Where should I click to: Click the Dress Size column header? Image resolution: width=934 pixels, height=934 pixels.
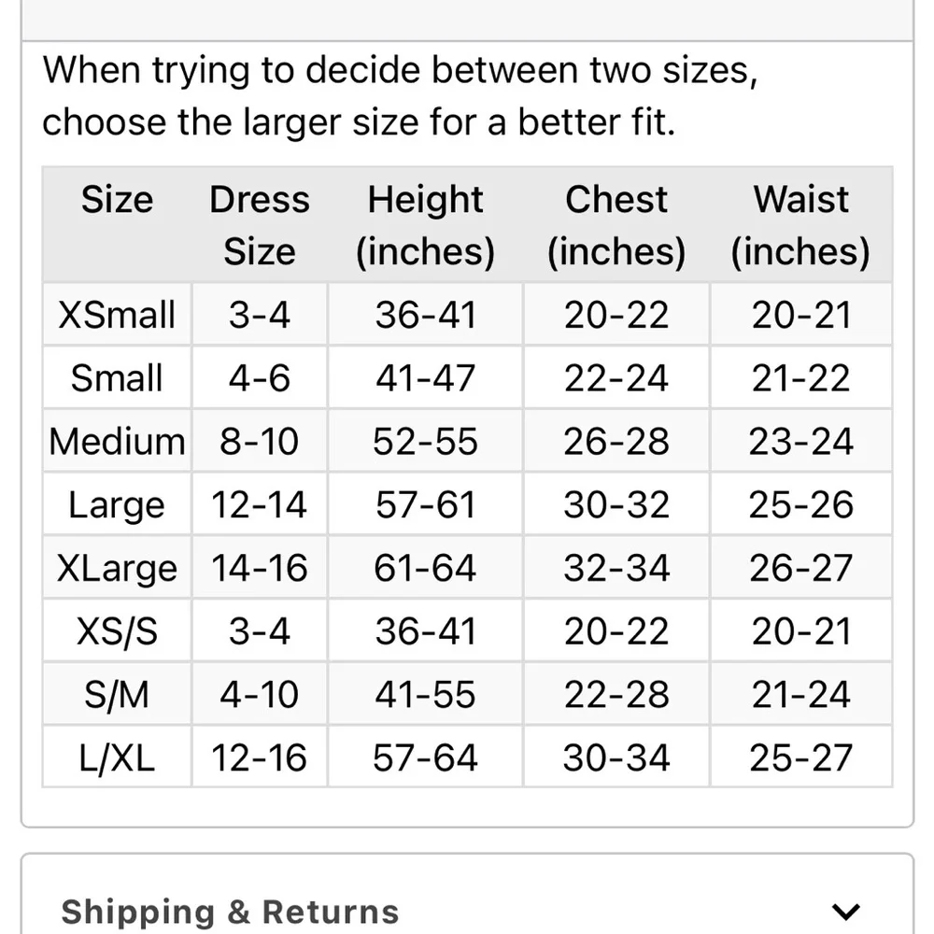[259, 224]
